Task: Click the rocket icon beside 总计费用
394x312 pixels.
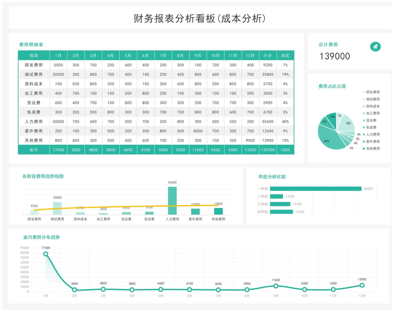Action: (375, 47)
